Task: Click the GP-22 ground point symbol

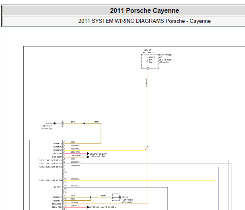Action: [x=116, y=197]
